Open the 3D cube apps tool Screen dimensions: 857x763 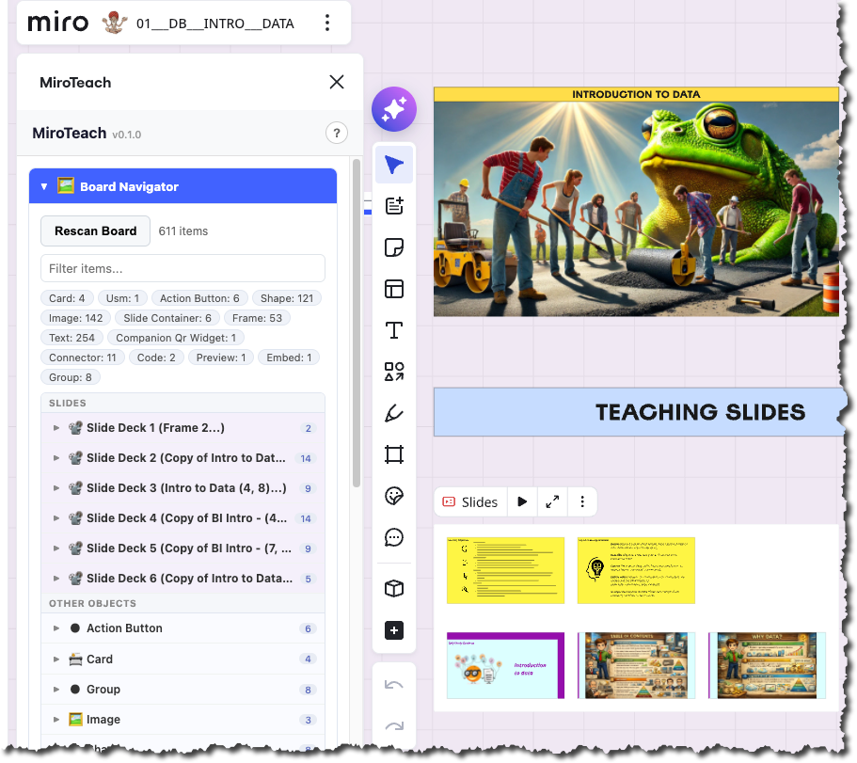click(x=394, y=589)
